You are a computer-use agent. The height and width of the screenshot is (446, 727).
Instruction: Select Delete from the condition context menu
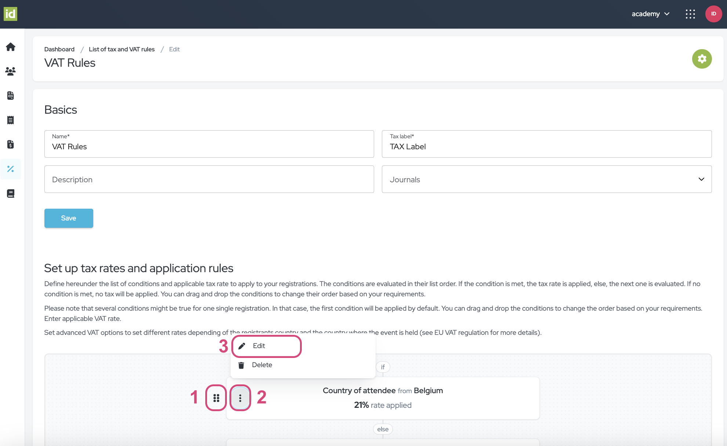(x=262, y=365)
